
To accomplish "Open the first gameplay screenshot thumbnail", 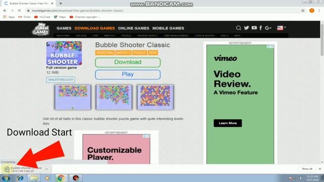I will click(x=73, y=97).
